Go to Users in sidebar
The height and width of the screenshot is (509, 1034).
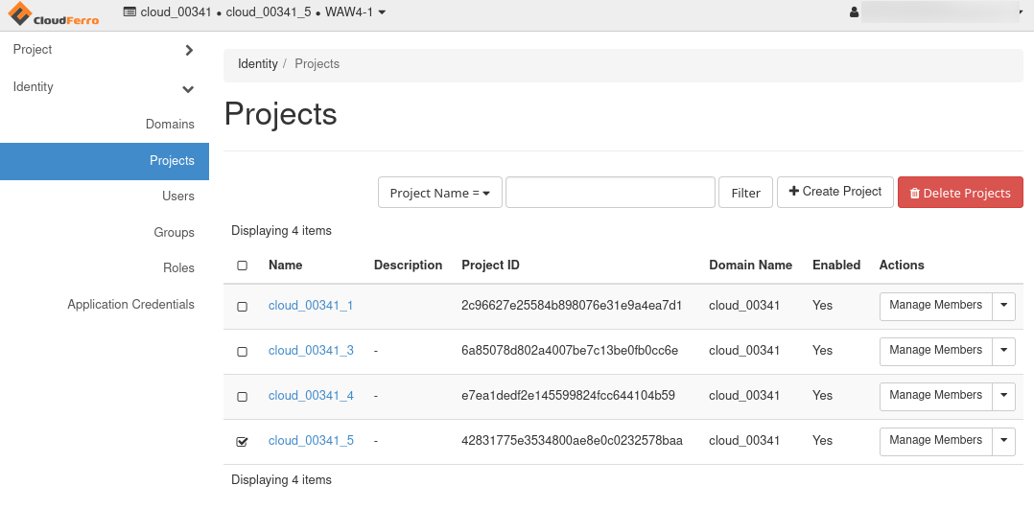[177, 197]
